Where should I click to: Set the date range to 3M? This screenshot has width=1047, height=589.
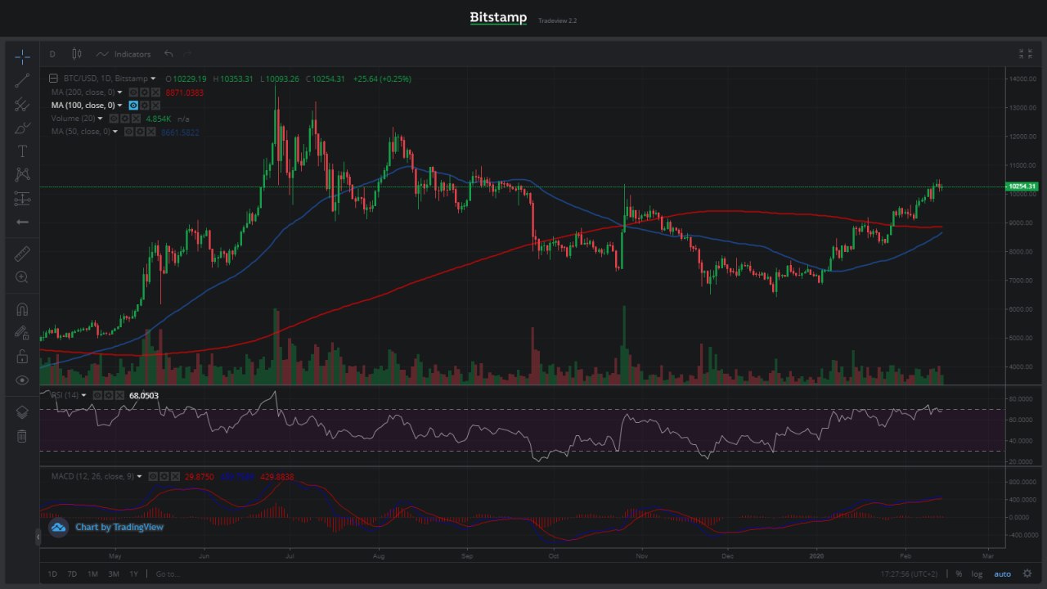coord(114,574)
